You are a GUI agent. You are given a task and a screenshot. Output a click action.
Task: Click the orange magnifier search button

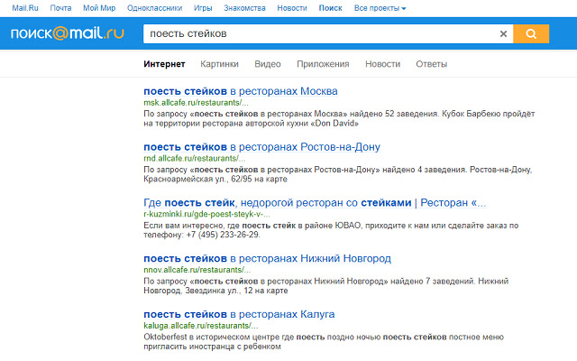(531, 34)
